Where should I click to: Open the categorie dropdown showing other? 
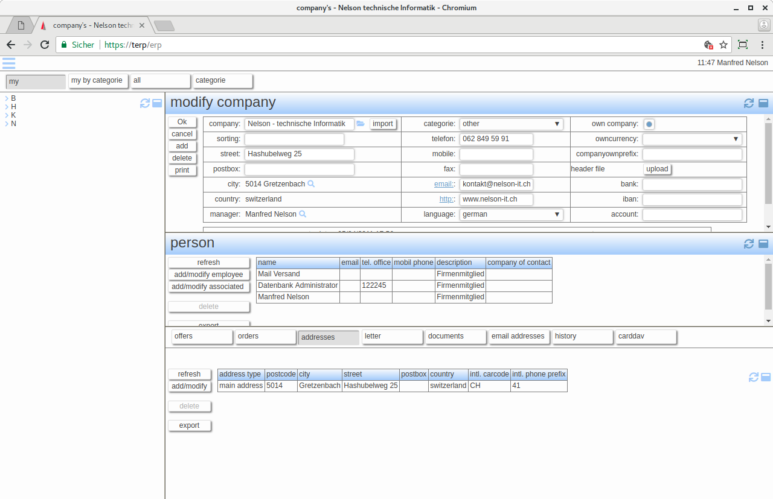[511, 123]
